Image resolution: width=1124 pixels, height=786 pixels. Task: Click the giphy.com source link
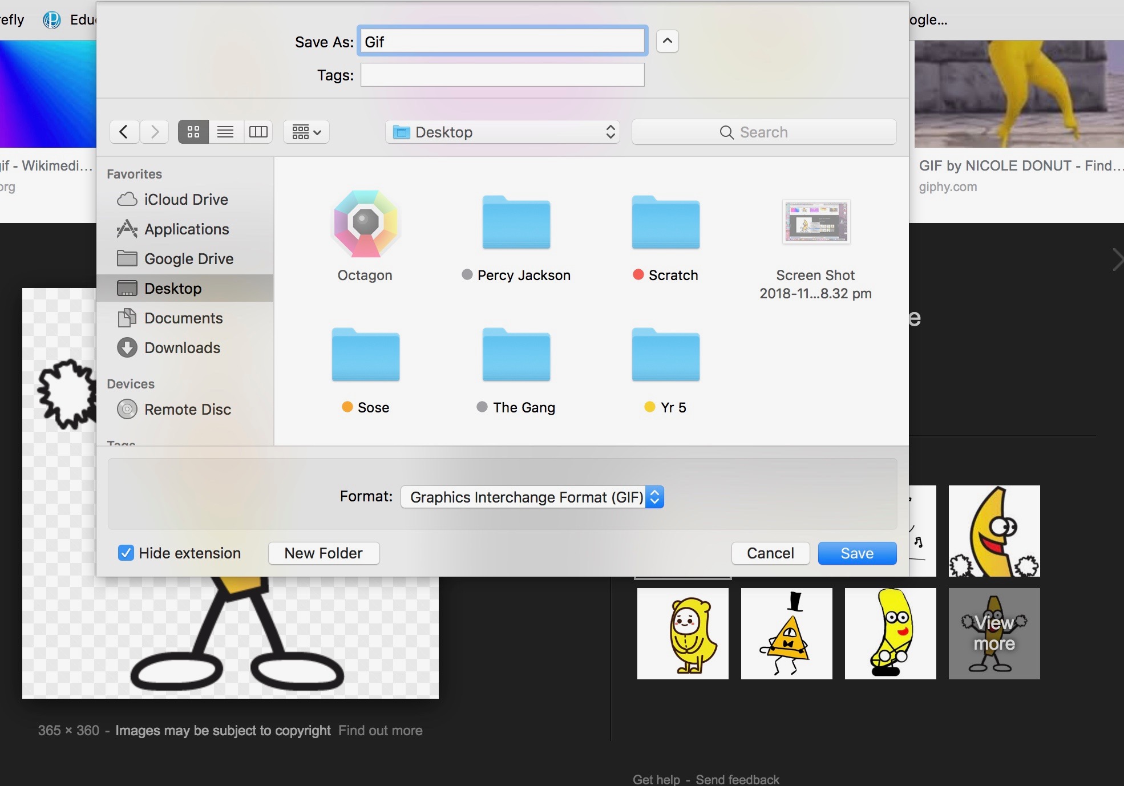pos(948,187)
